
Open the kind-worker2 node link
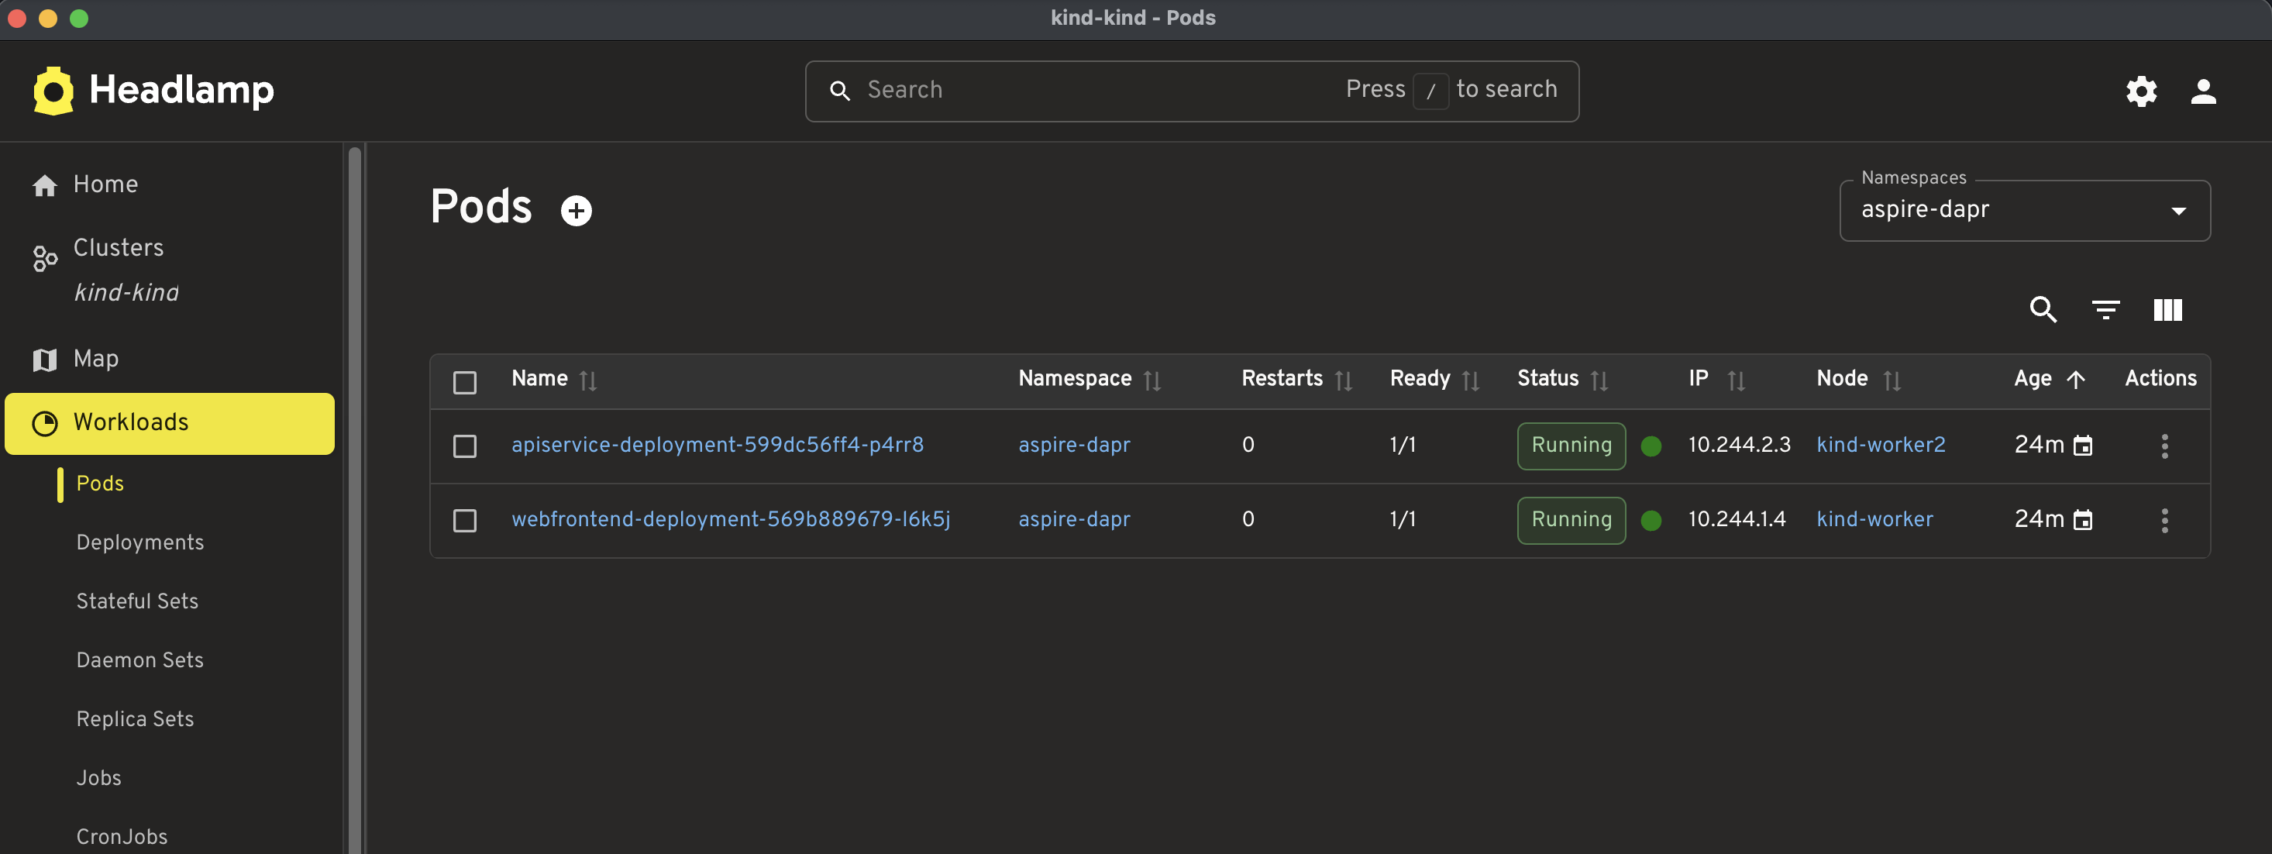click(x=1881, y=445)
